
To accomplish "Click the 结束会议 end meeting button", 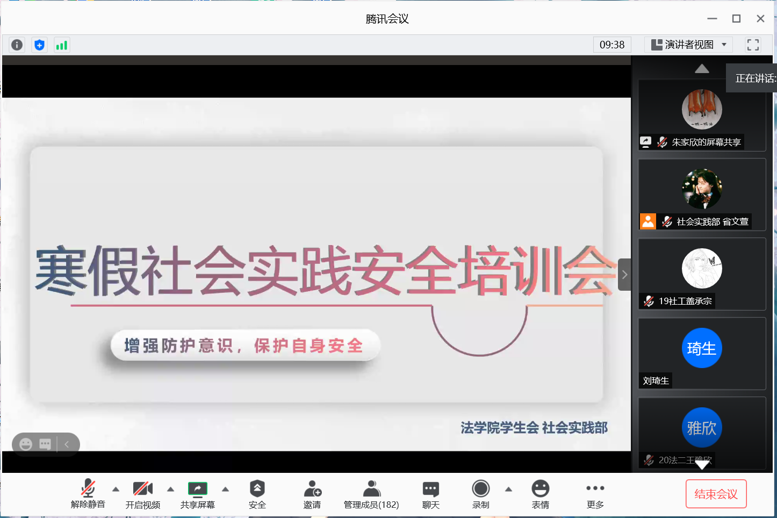I will pos(716,494).
